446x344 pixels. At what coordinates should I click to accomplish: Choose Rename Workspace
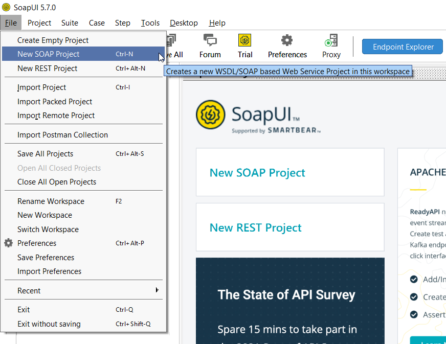tap(83, 201)
